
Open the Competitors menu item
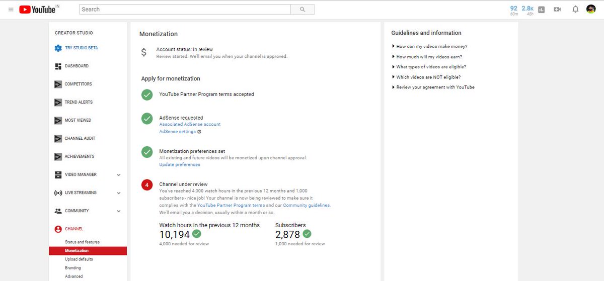click(79, 84)
